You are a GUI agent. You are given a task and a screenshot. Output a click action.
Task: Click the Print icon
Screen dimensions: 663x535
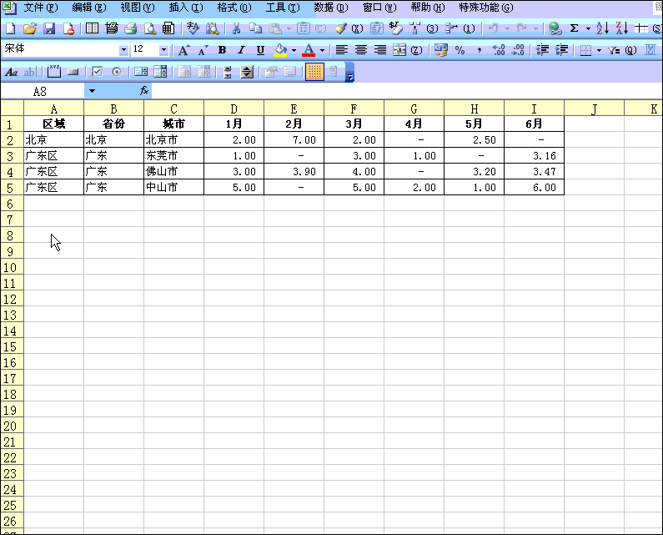[x=130, y=28]
